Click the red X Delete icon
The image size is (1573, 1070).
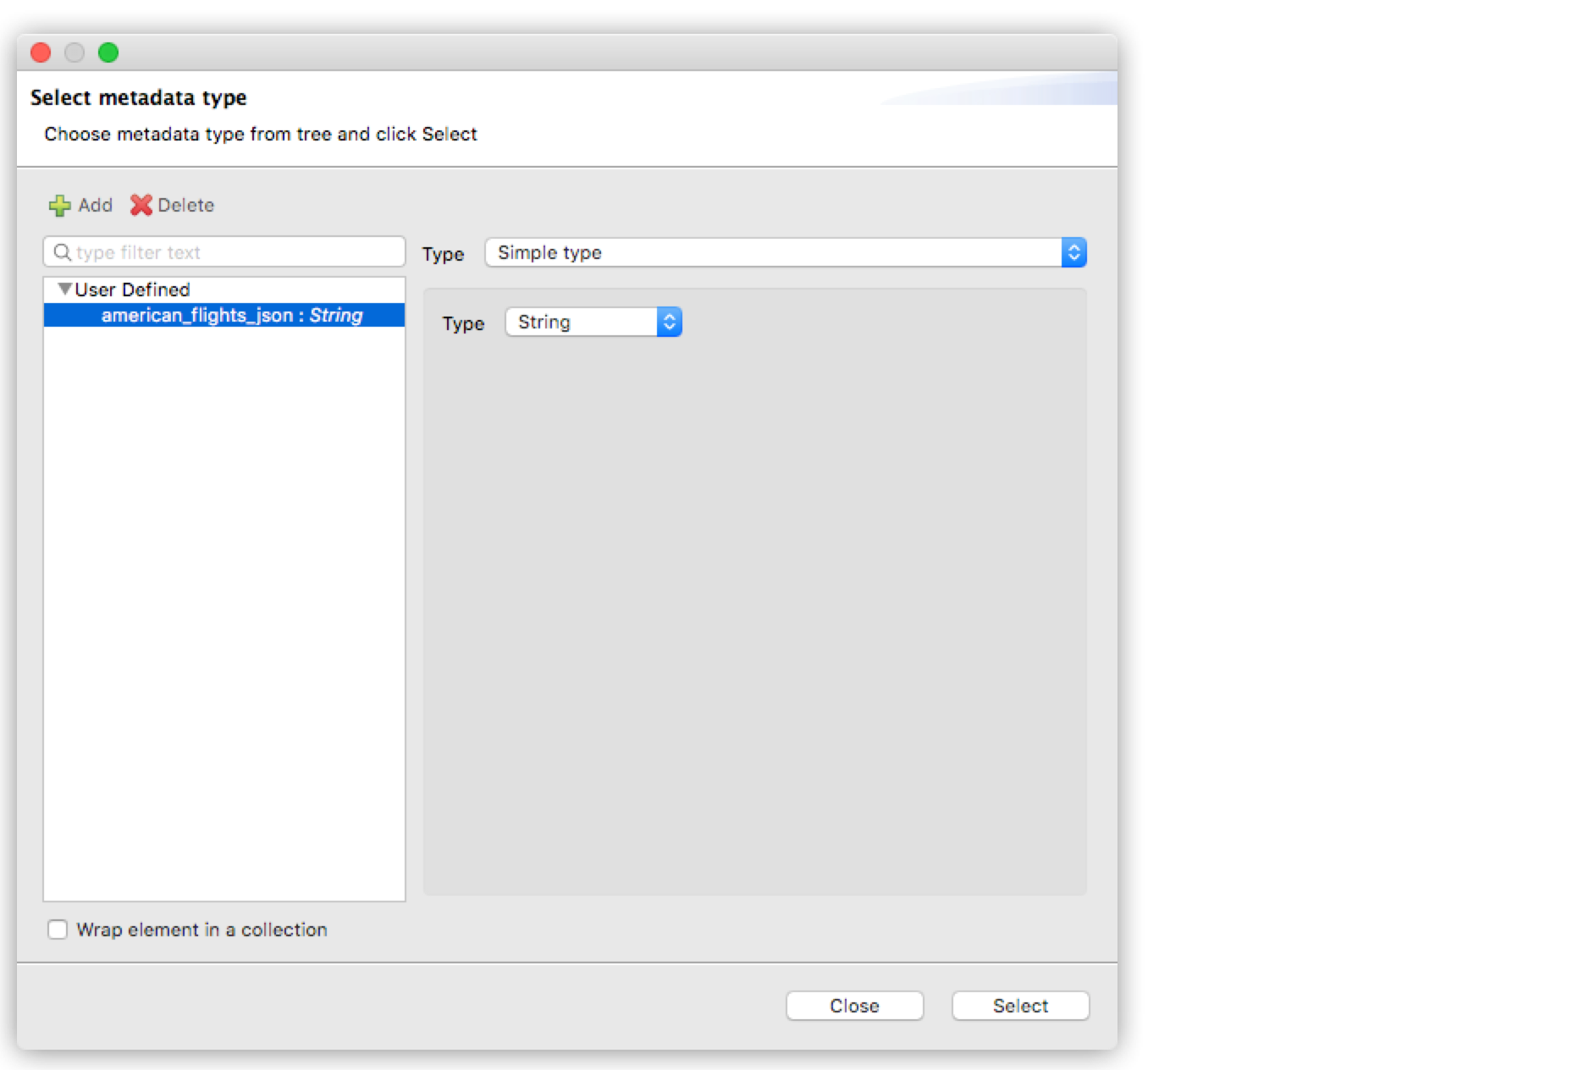142,205
